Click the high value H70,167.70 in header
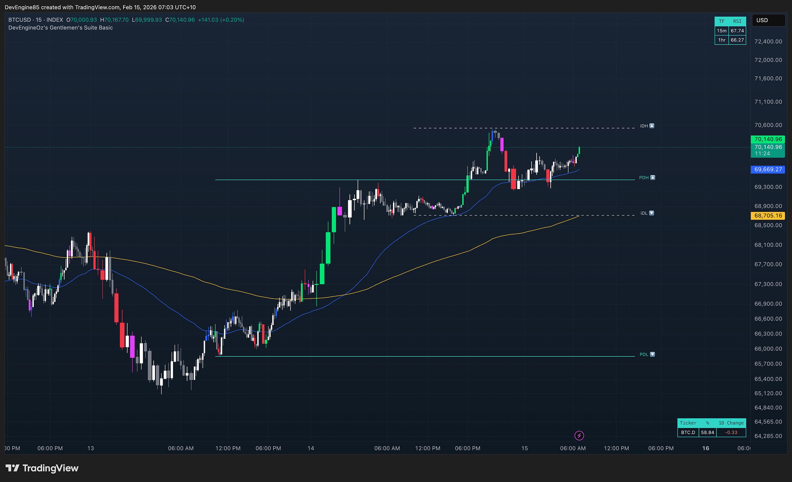Screen dimensions: 792x482 click(114, 20)
